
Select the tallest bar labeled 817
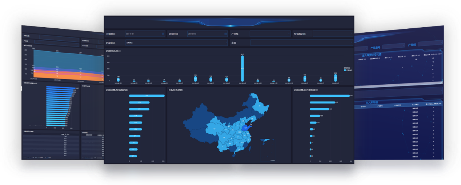coord(242,68)
